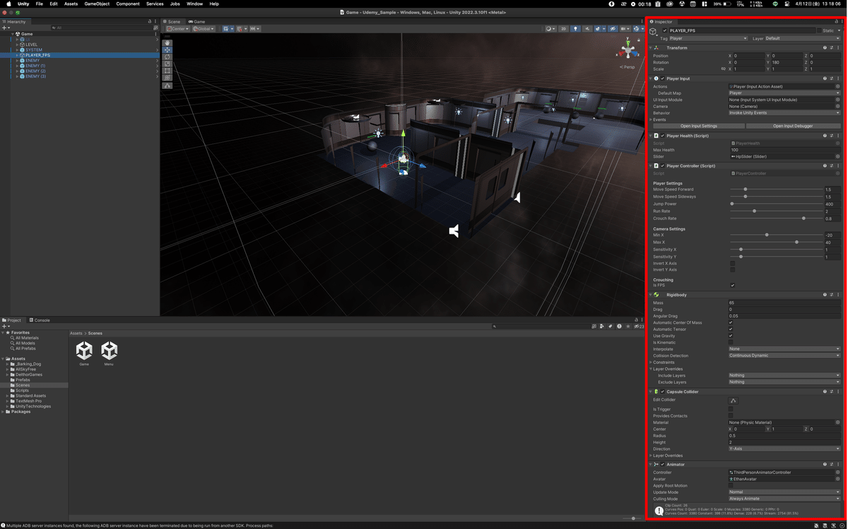
Task: Click Open Input Settings button
Action: tap(699, 126)
